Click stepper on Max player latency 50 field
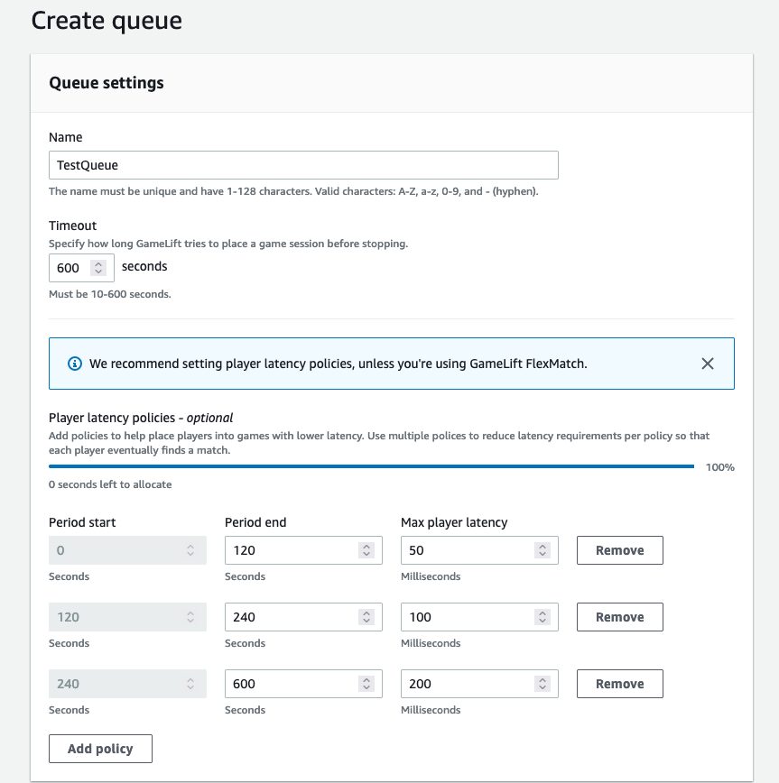779x783 pixels. pos(542,550)
